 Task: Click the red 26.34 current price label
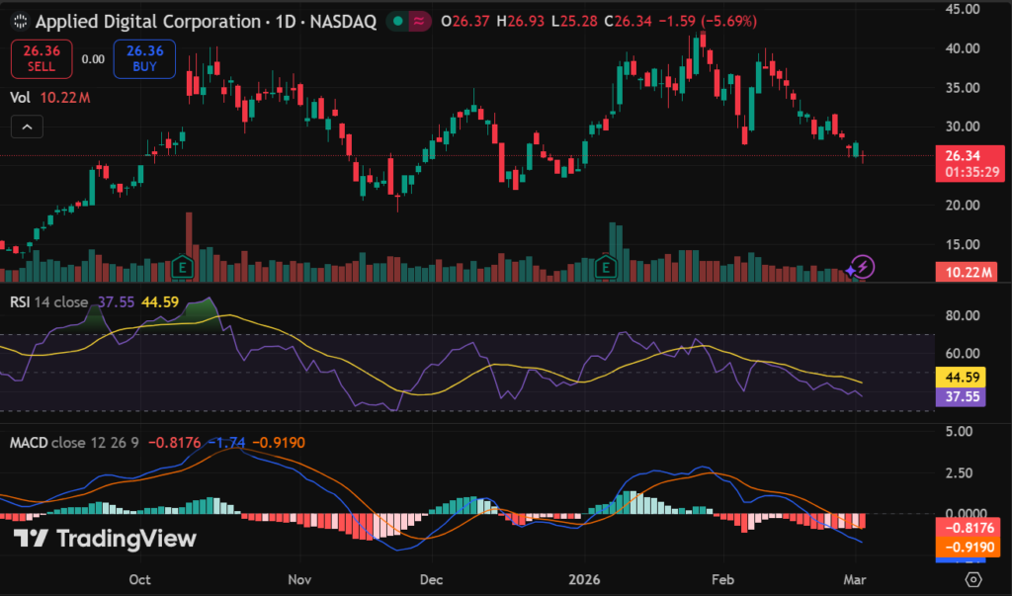(x=970, y=155)
